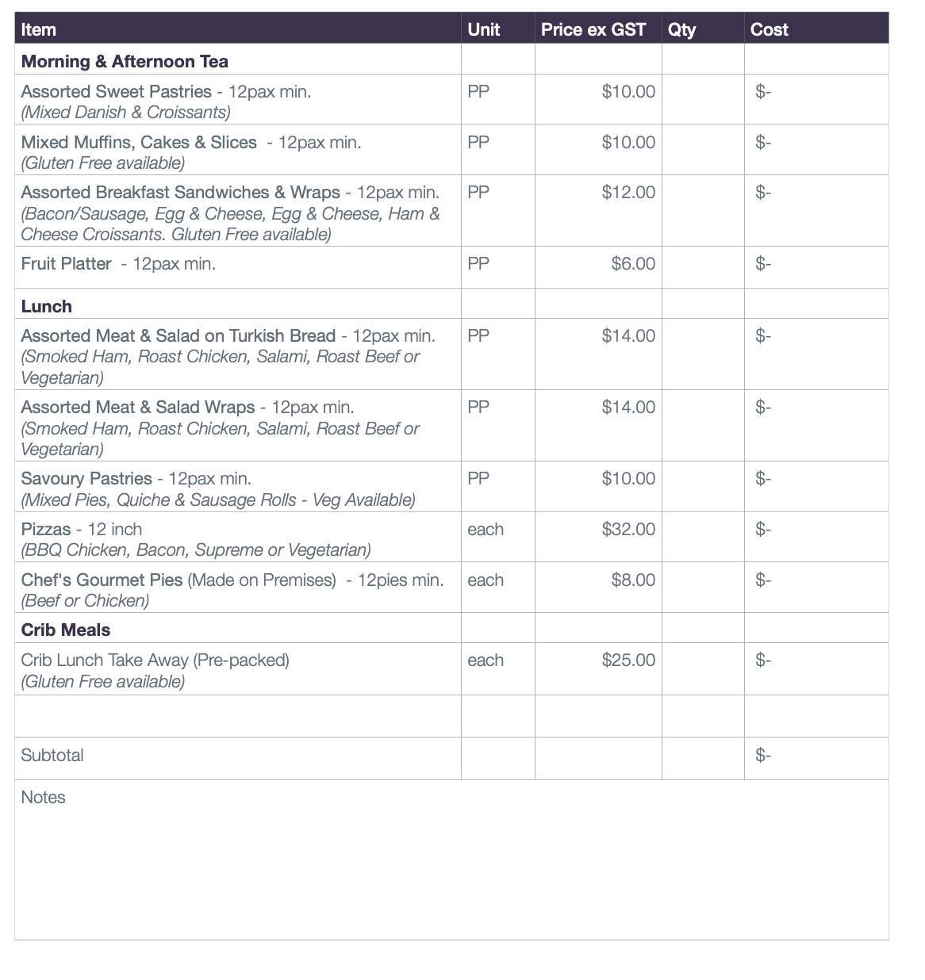Select the Price ex GST column header
This screenshot has width=925, height=980.
(x=593, y=29)
